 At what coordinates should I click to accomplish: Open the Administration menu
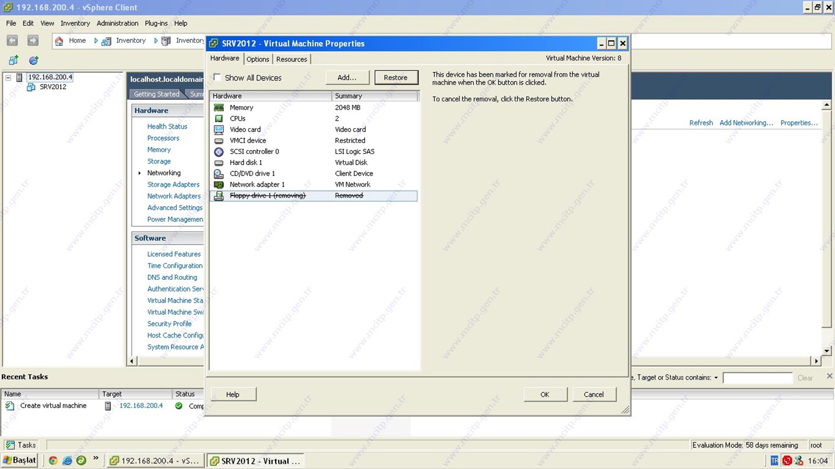pos(117,23)
